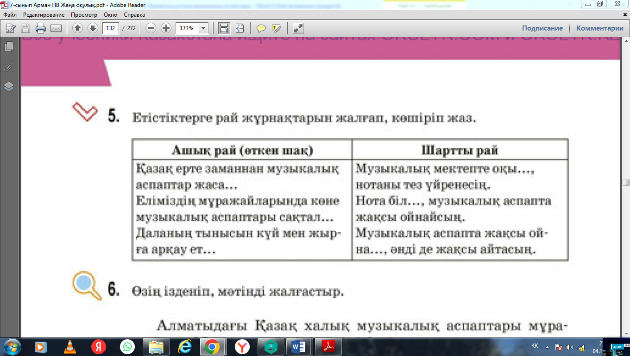Click the total page count "272"
The width and height of the screenshot is (630, 356).
click(131, 28)
